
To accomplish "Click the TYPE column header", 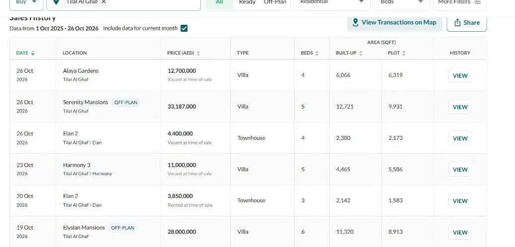I will coord(243,53).
